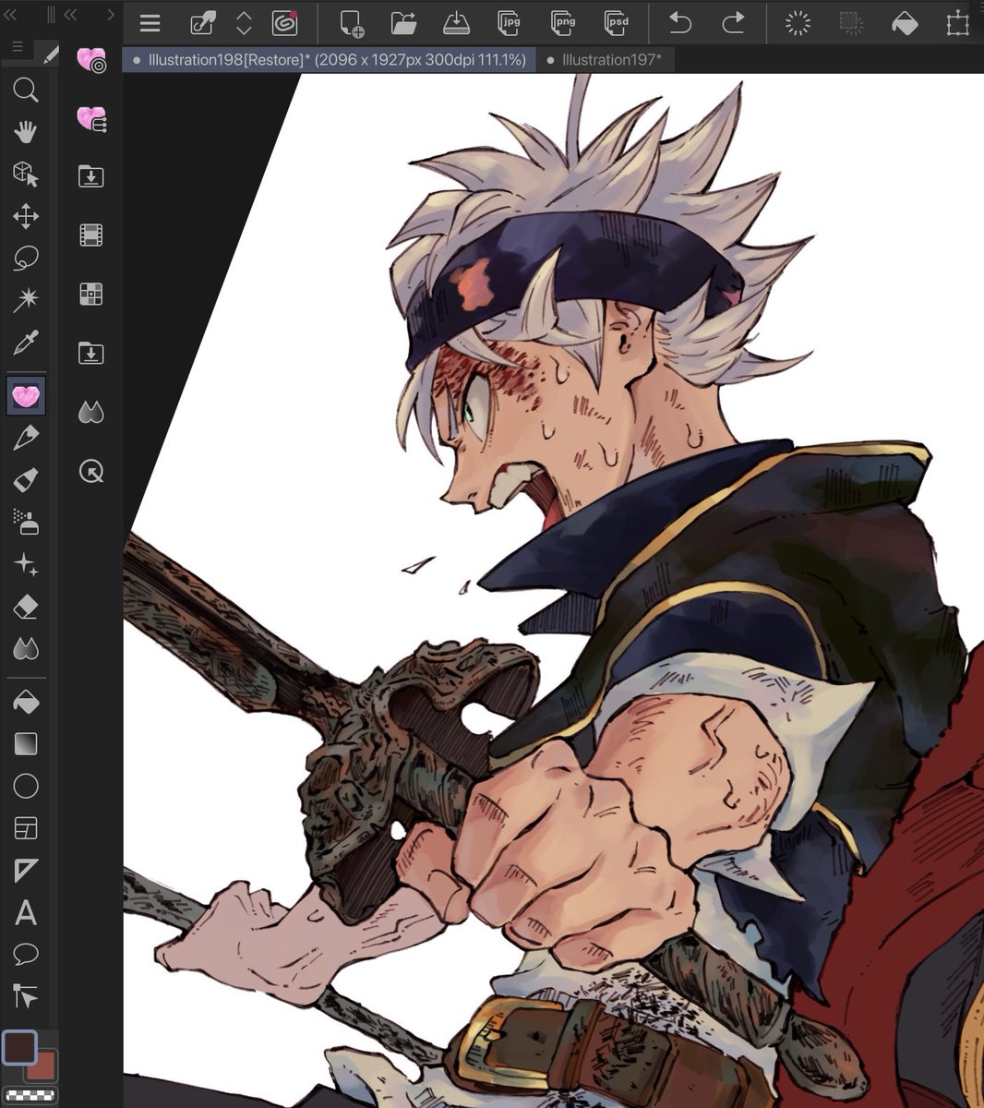Select the Airbrush spray tool
The height and width of the screenshot is (1108, 984).
point(26,523)
